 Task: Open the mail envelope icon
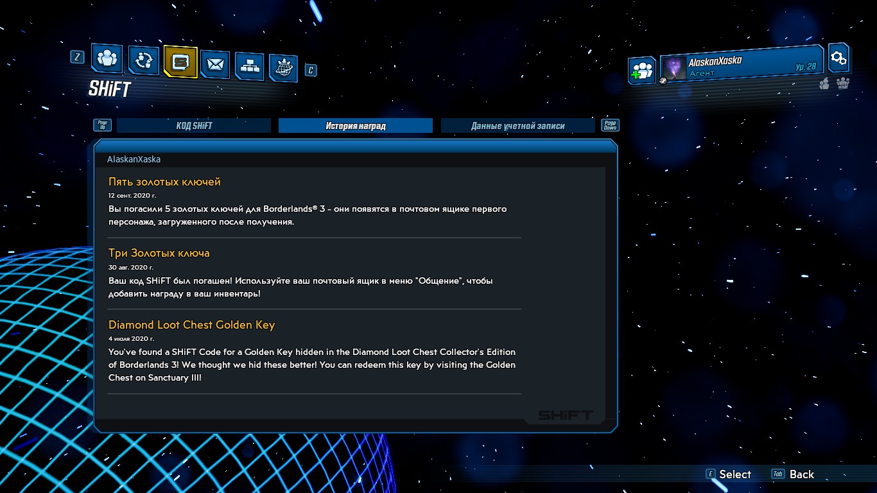pyautogui.click(x=215, y=64)
